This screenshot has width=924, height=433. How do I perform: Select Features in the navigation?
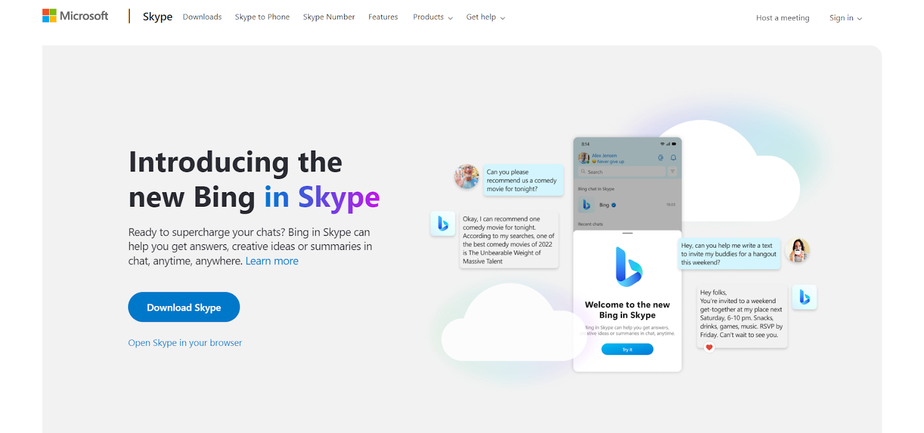click(383, 17)
